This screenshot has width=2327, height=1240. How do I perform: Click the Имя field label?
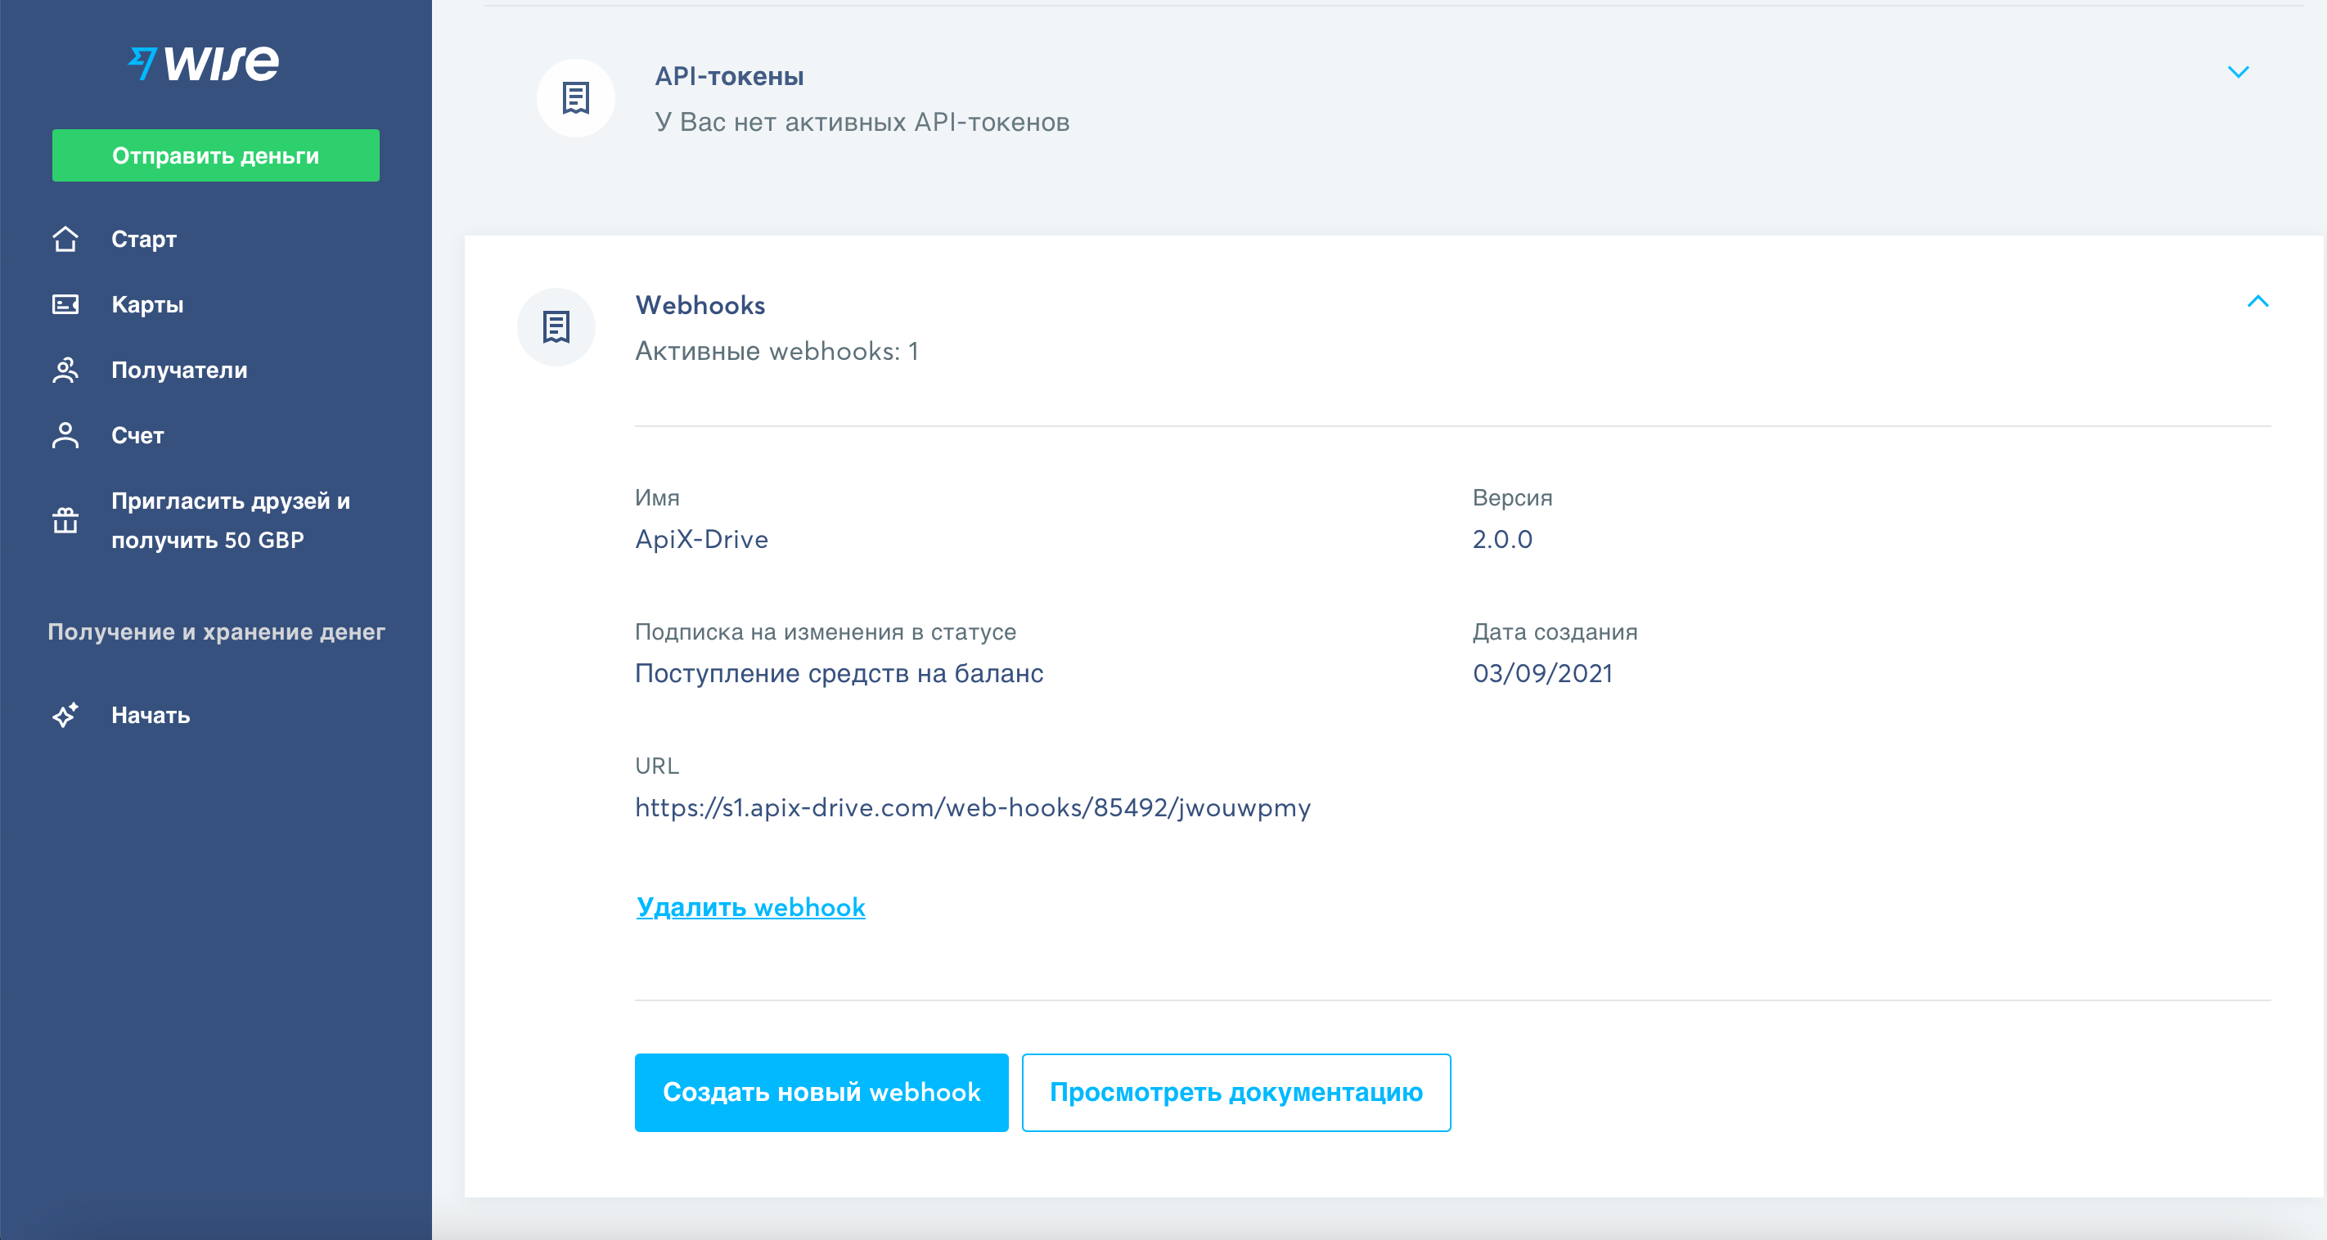(x=657, y=497)
